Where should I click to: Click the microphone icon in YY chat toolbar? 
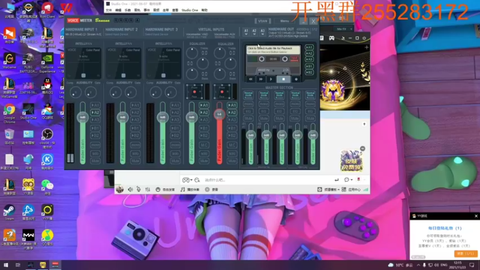(x=139, y=190)
